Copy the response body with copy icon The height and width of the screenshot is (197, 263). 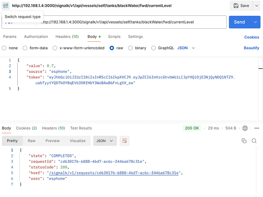tap(244, 141)
